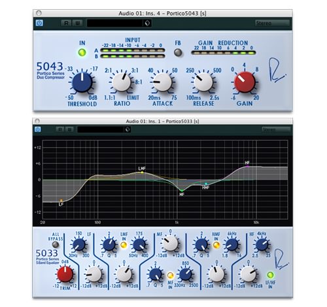Toggle the FB feedback button on 5043
327x307 pixels.
coord(178,52)
